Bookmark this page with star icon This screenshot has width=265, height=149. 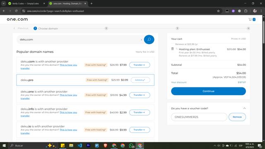pos(218,11)
